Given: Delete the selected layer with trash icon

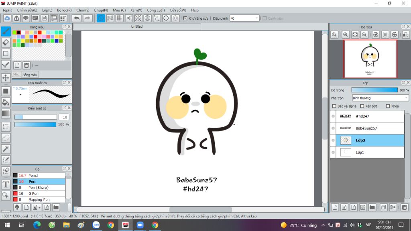Looking at the screenshot, I should point(404,207).
